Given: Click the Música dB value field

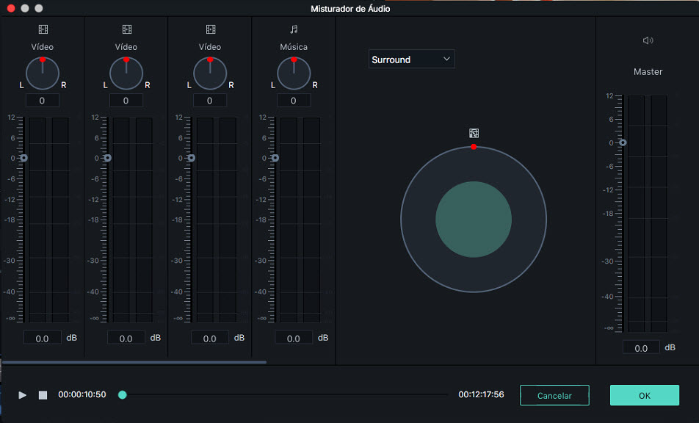Looking at the screenshot, I should click(294, 338).
